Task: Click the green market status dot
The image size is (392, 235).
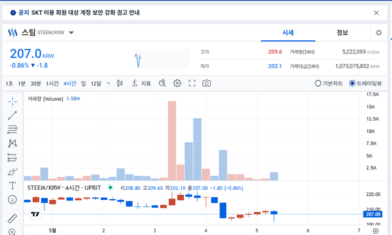Action: point(110,187)
